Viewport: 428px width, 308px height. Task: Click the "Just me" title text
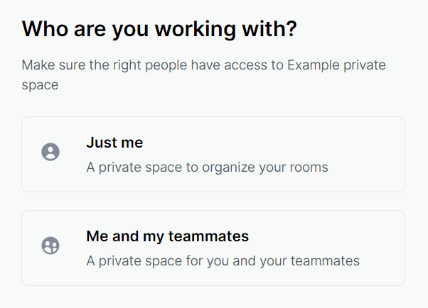point(114,143)
